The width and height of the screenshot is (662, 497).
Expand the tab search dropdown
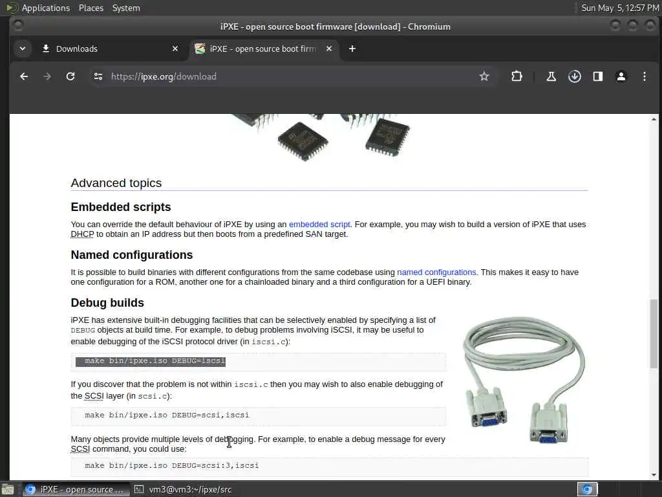pos(23,49)
